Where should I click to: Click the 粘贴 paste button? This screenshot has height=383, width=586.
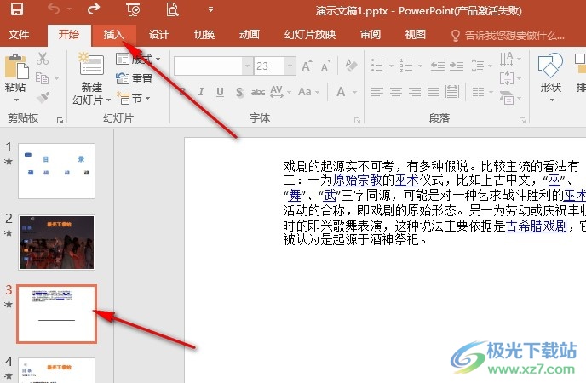tap(15, 73)
